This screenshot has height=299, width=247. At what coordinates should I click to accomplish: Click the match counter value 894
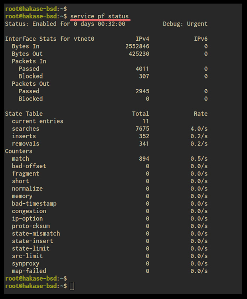coord(144,159)
